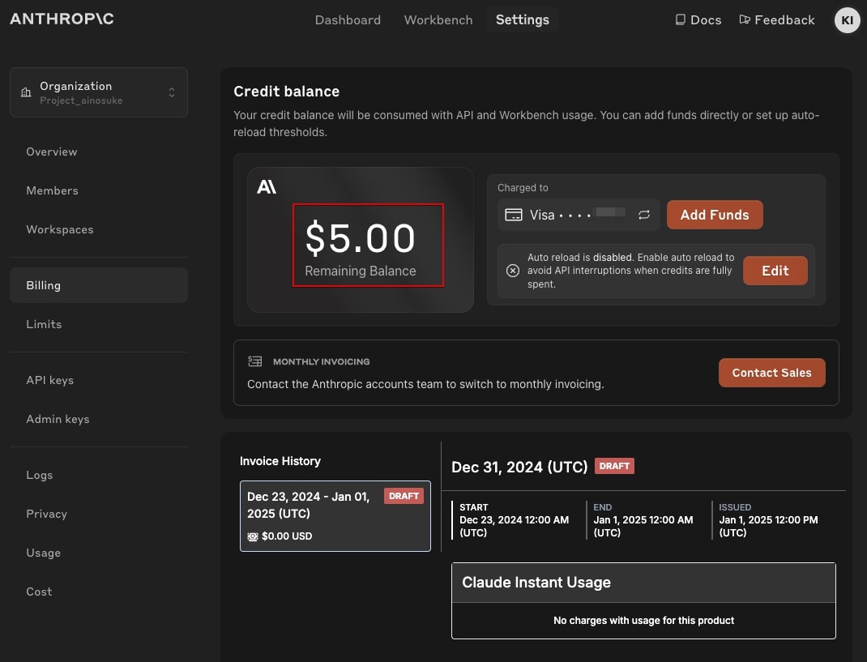Click Edit for auto reload settings
This screenshot has height=662, width=867.
(x=775, y=271)
